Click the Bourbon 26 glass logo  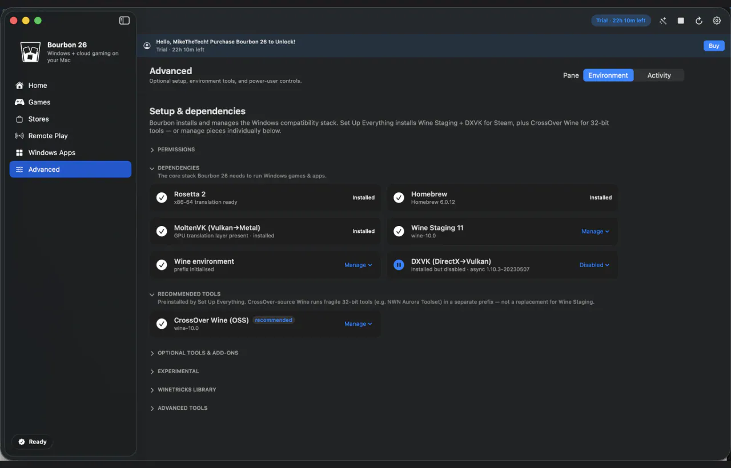coord(30,52)
